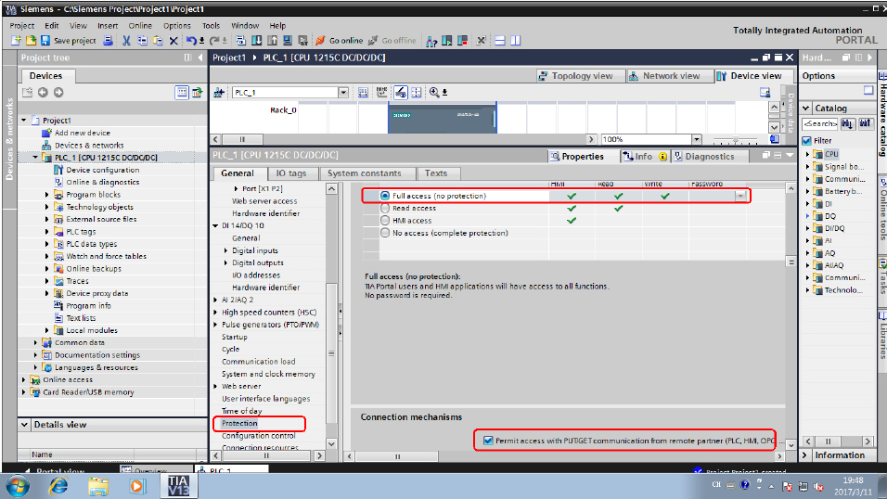Click Add new device

pos(82,133)
